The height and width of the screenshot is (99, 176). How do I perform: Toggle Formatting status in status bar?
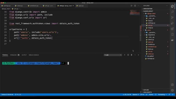coord(162,95)
